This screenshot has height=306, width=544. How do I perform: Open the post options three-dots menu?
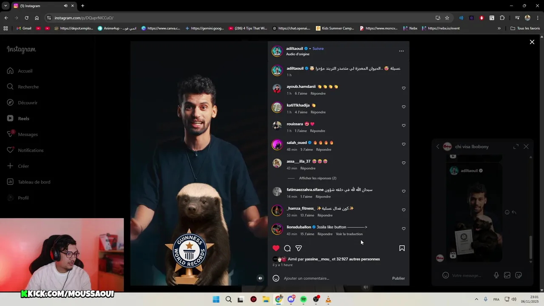[401, 51]
